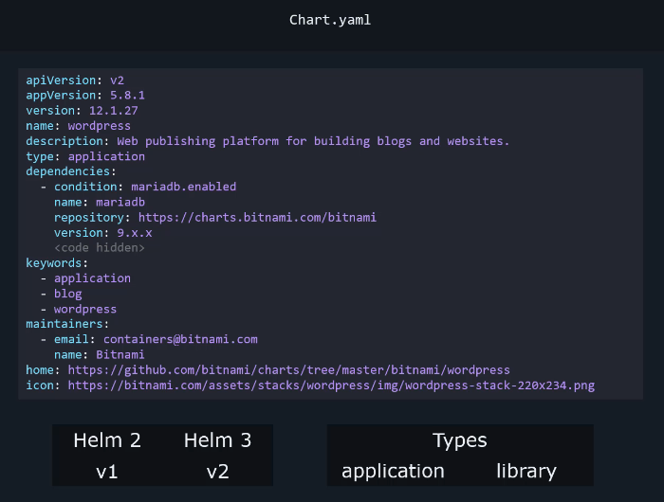
Task: Click the 'application' keyword entry
Action: coord(92,278)
